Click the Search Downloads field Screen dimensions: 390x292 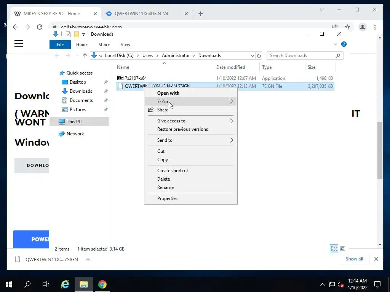point(305,56)
